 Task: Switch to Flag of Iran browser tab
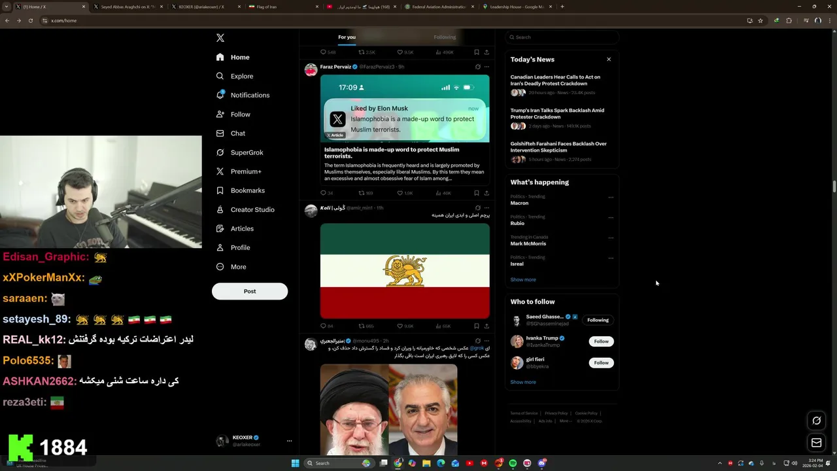tap(282, 7)
